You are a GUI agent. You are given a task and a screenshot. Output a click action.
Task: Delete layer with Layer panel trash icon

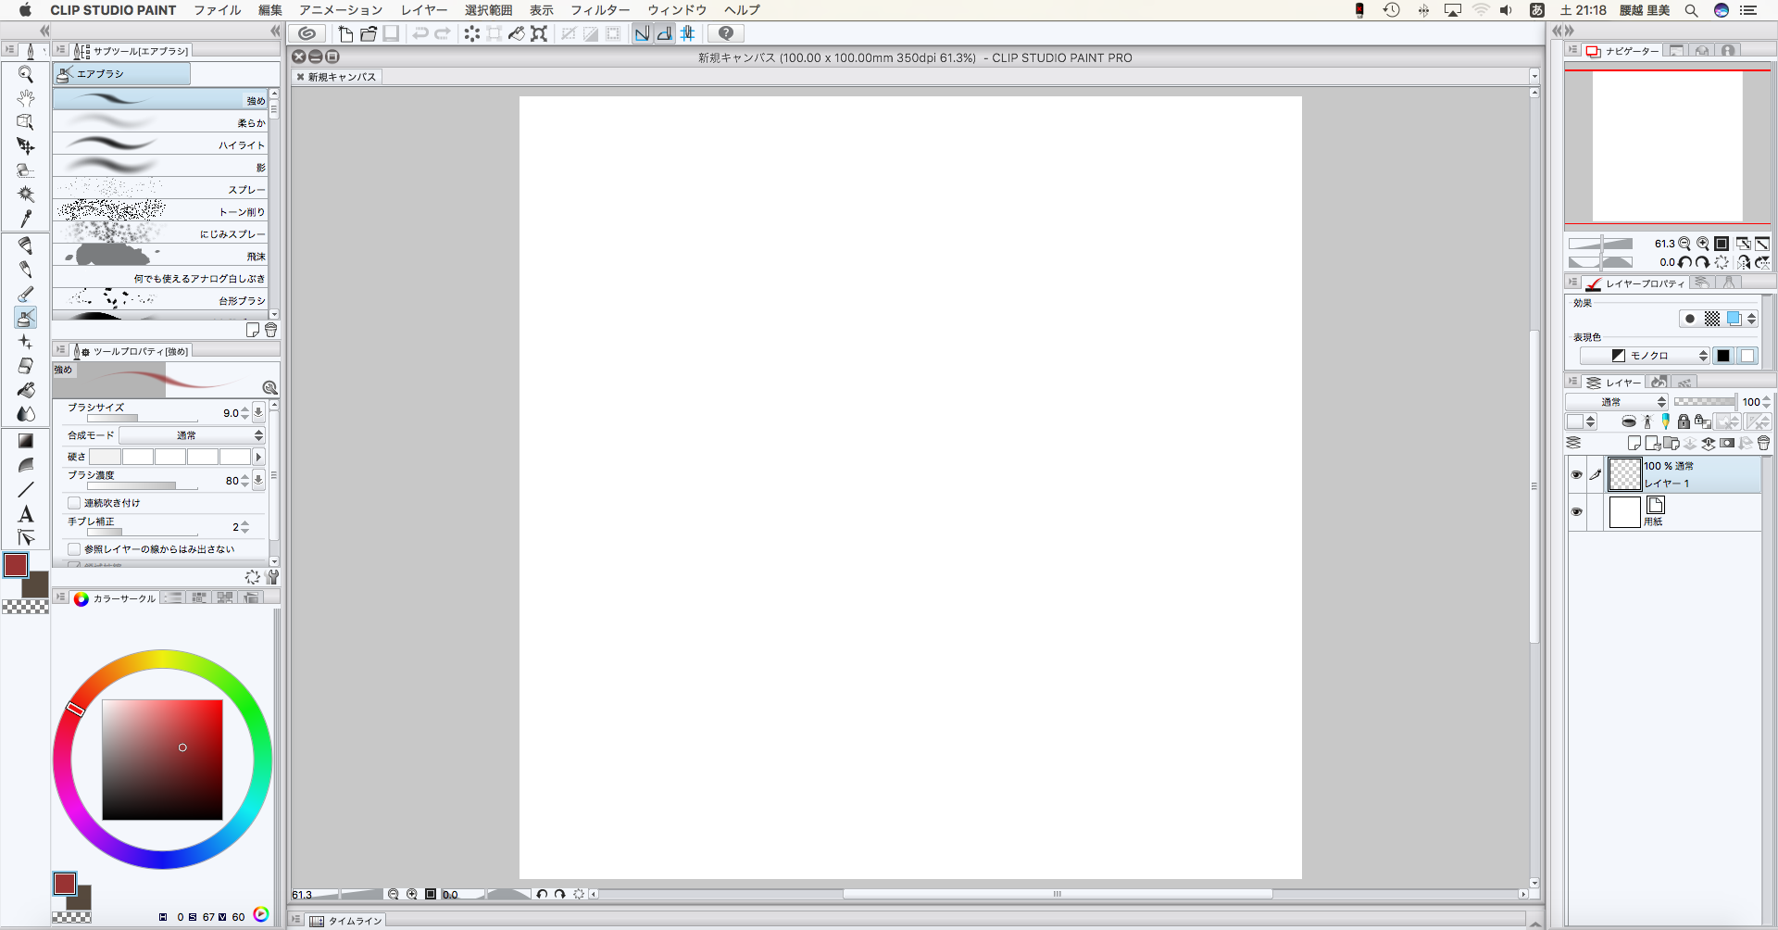[x=1763, y=443]
